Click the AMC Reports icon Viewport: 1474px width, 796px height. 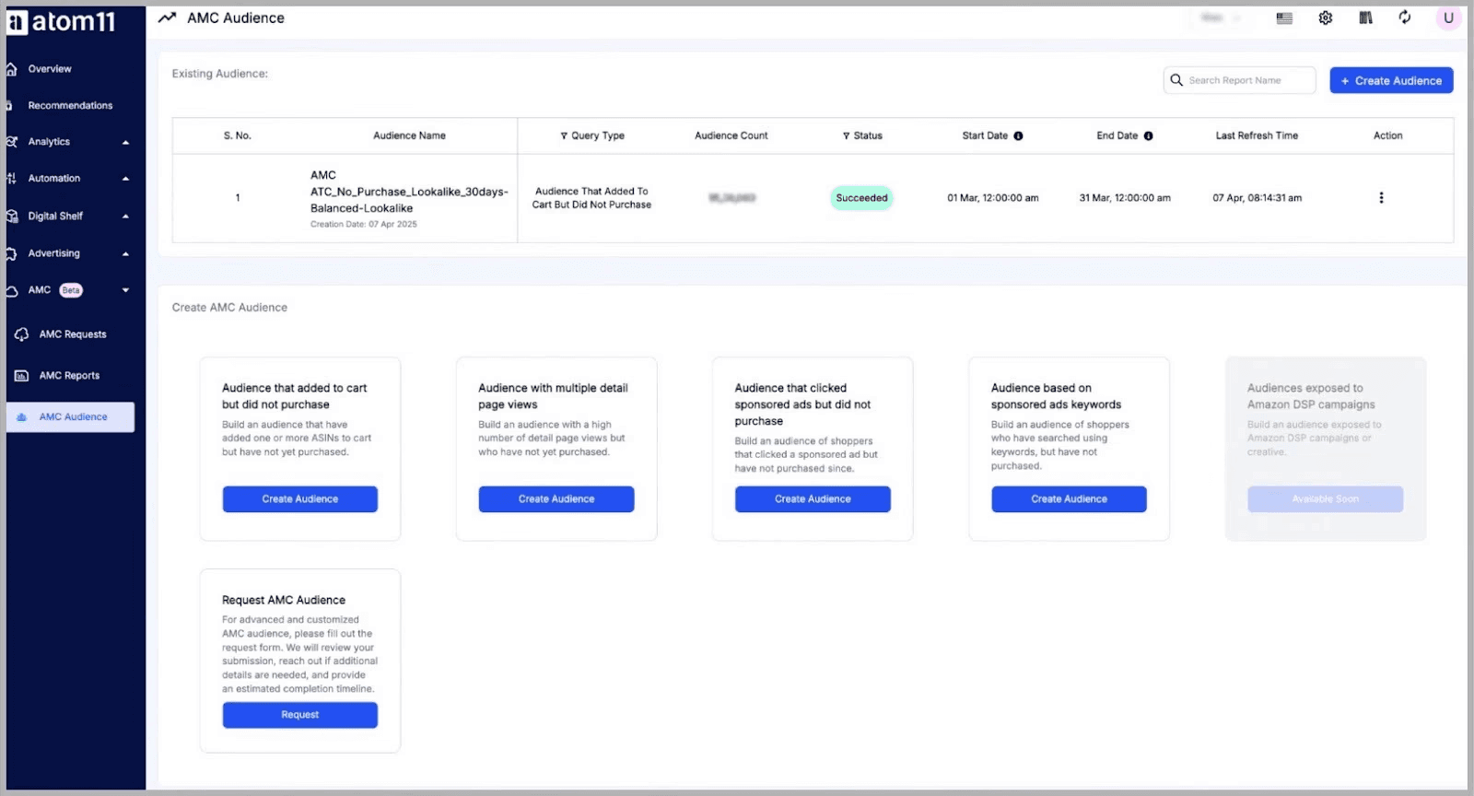tap(22, 376)
